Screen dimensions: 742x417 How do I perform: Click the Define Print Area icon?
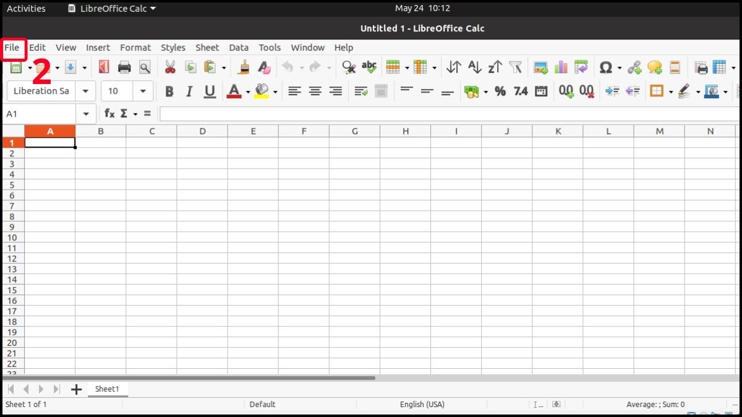click(701, 67)
